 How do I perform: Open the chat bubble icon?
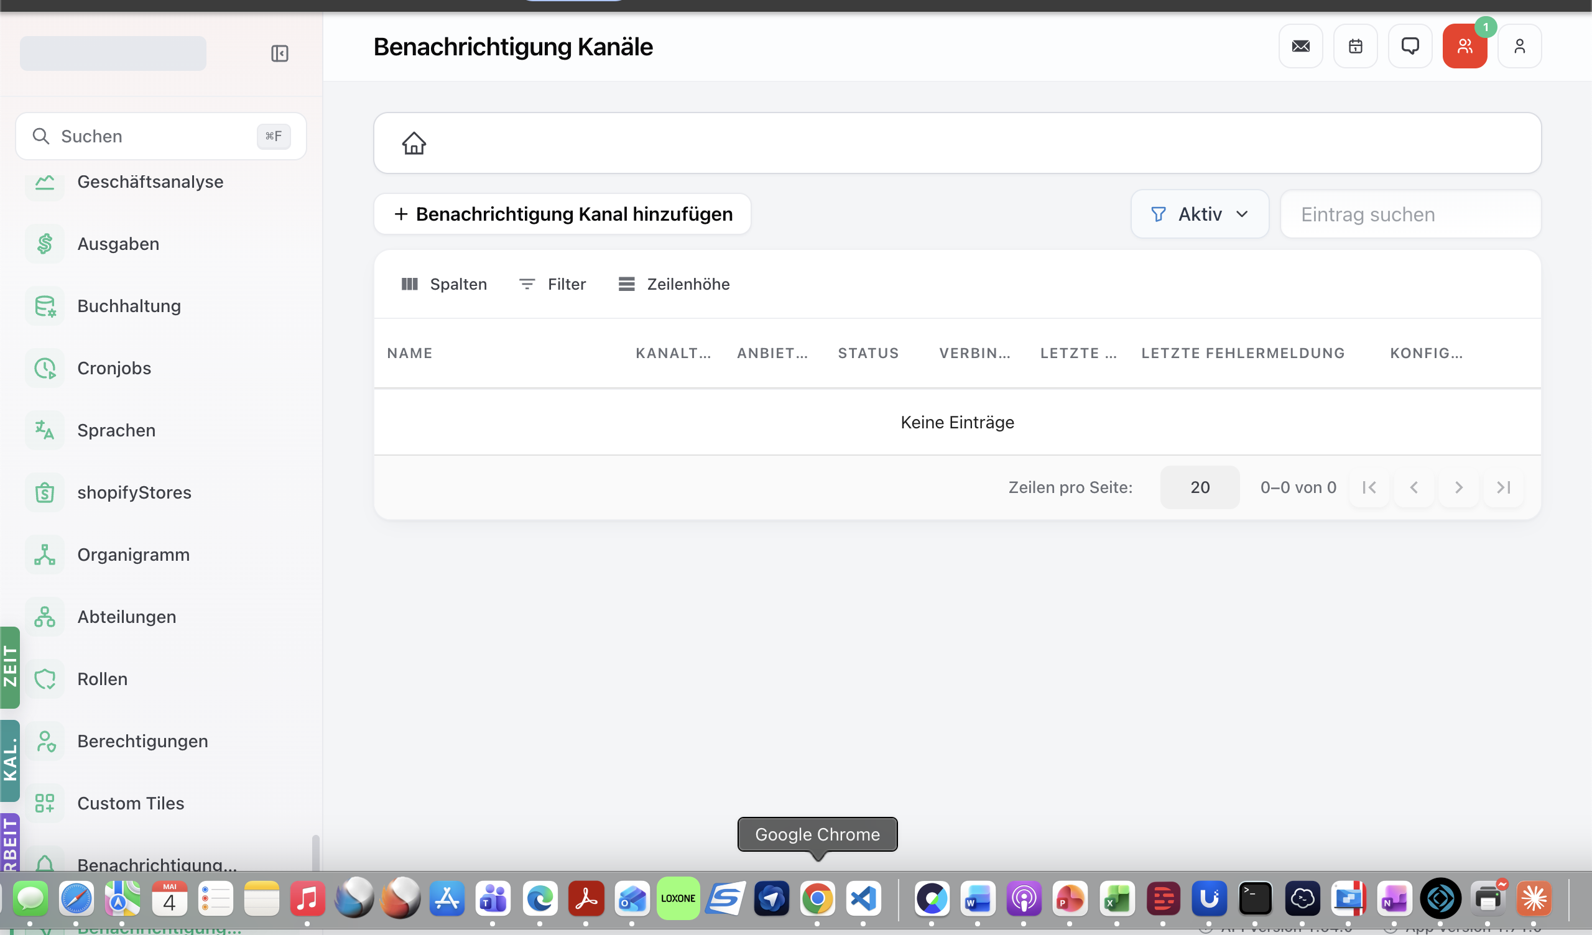(1410, 46)
